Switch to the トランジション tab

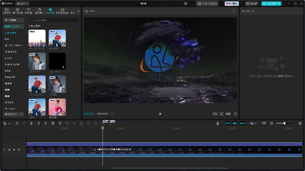pyautogui.click(x=62, y=11)
